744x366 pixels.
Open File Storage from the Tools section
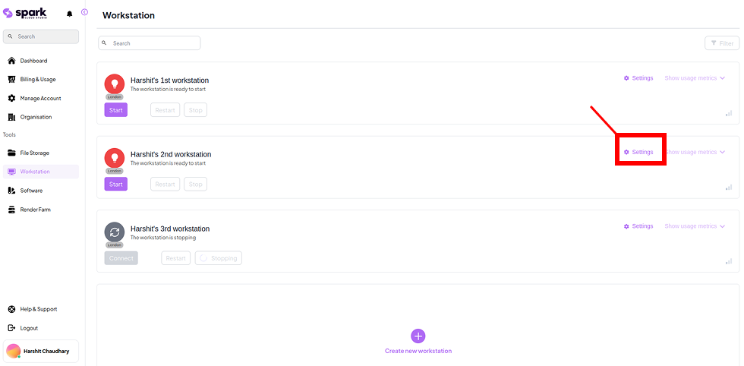click(x=35, y=153)
